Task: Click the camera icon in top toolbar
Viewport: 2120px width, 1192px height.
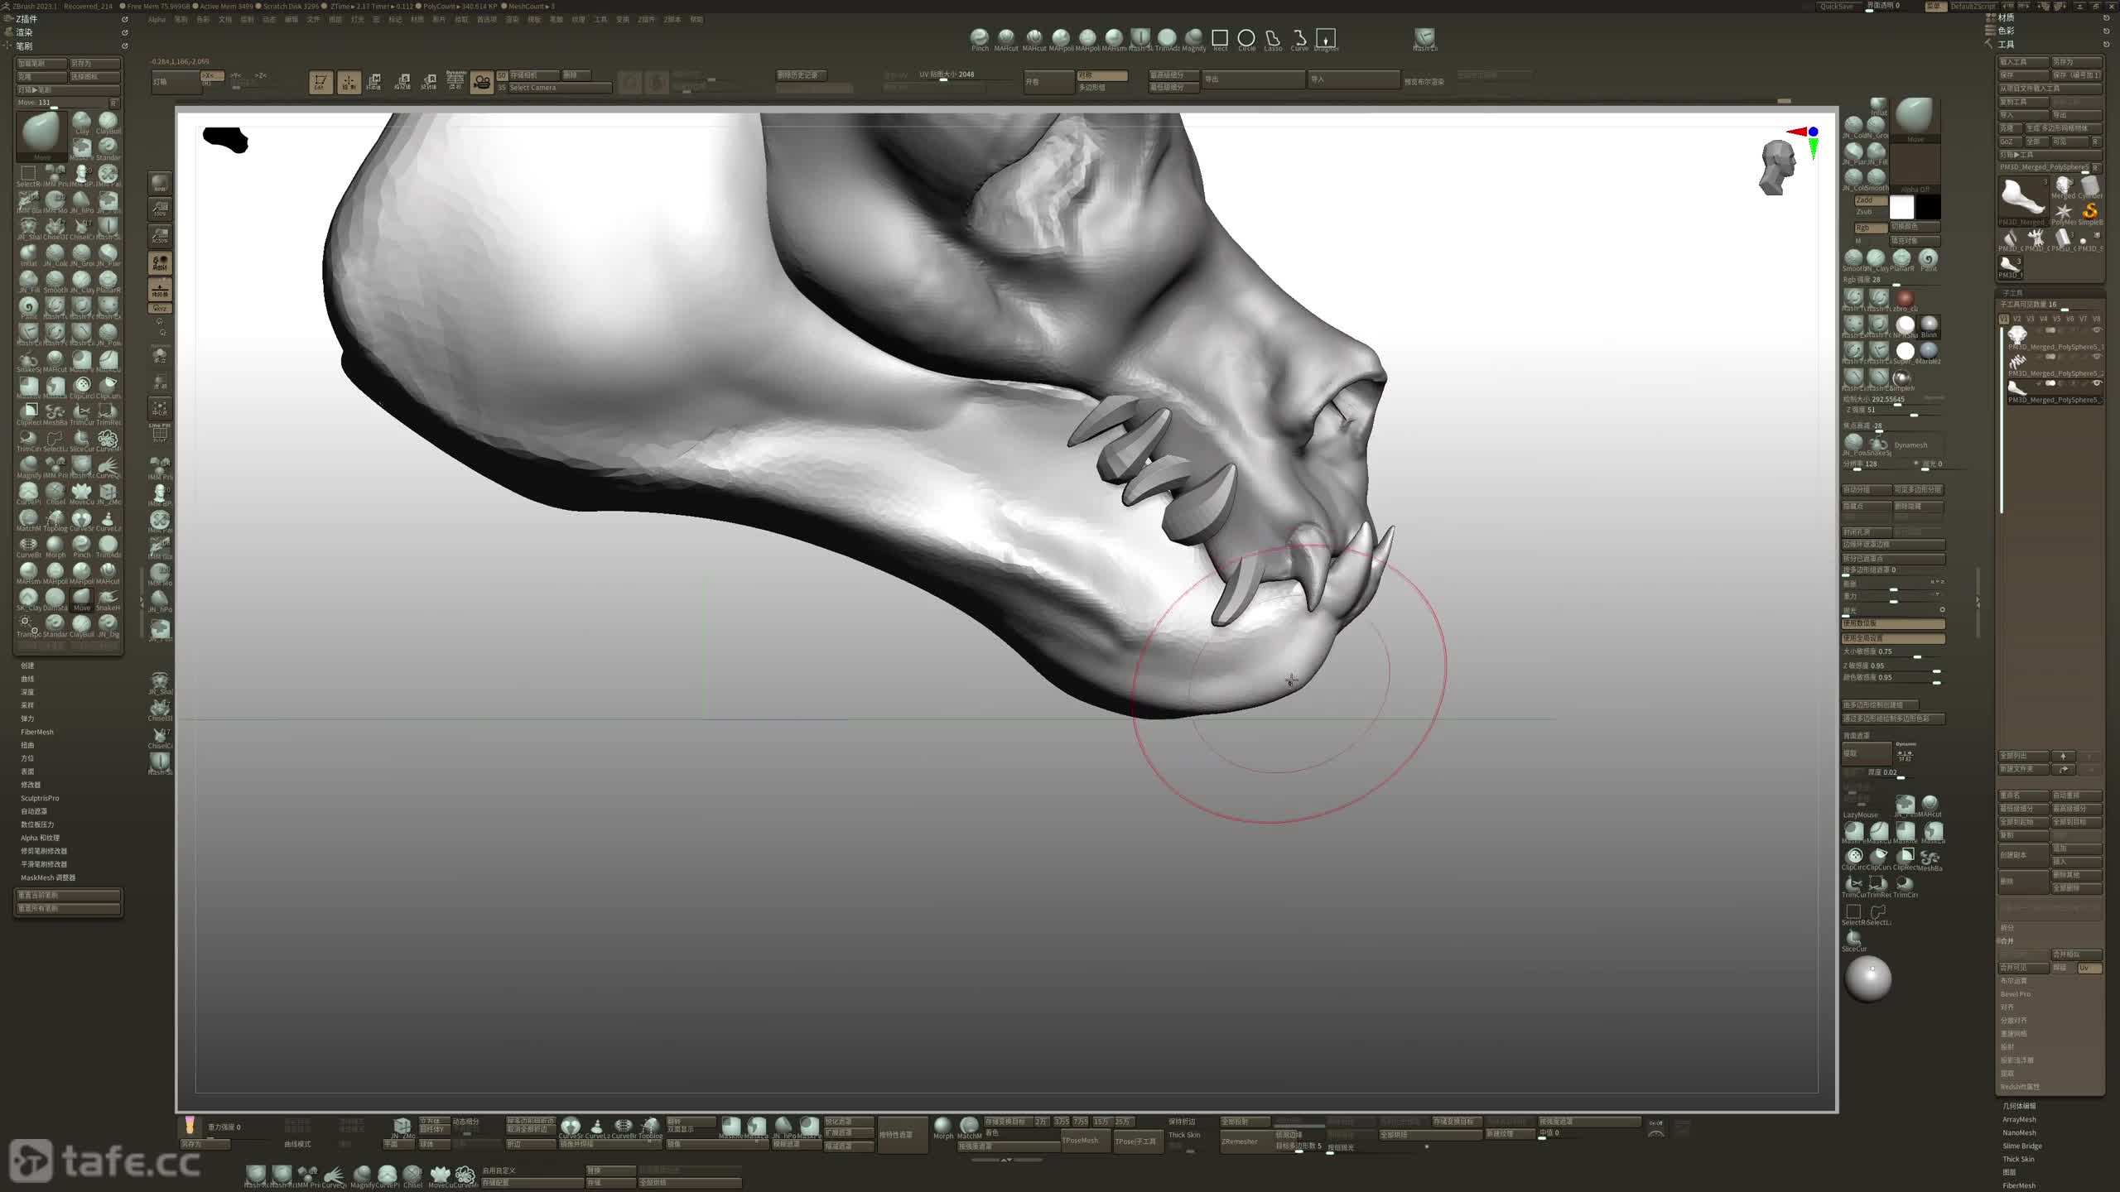Action: [481, 82]
